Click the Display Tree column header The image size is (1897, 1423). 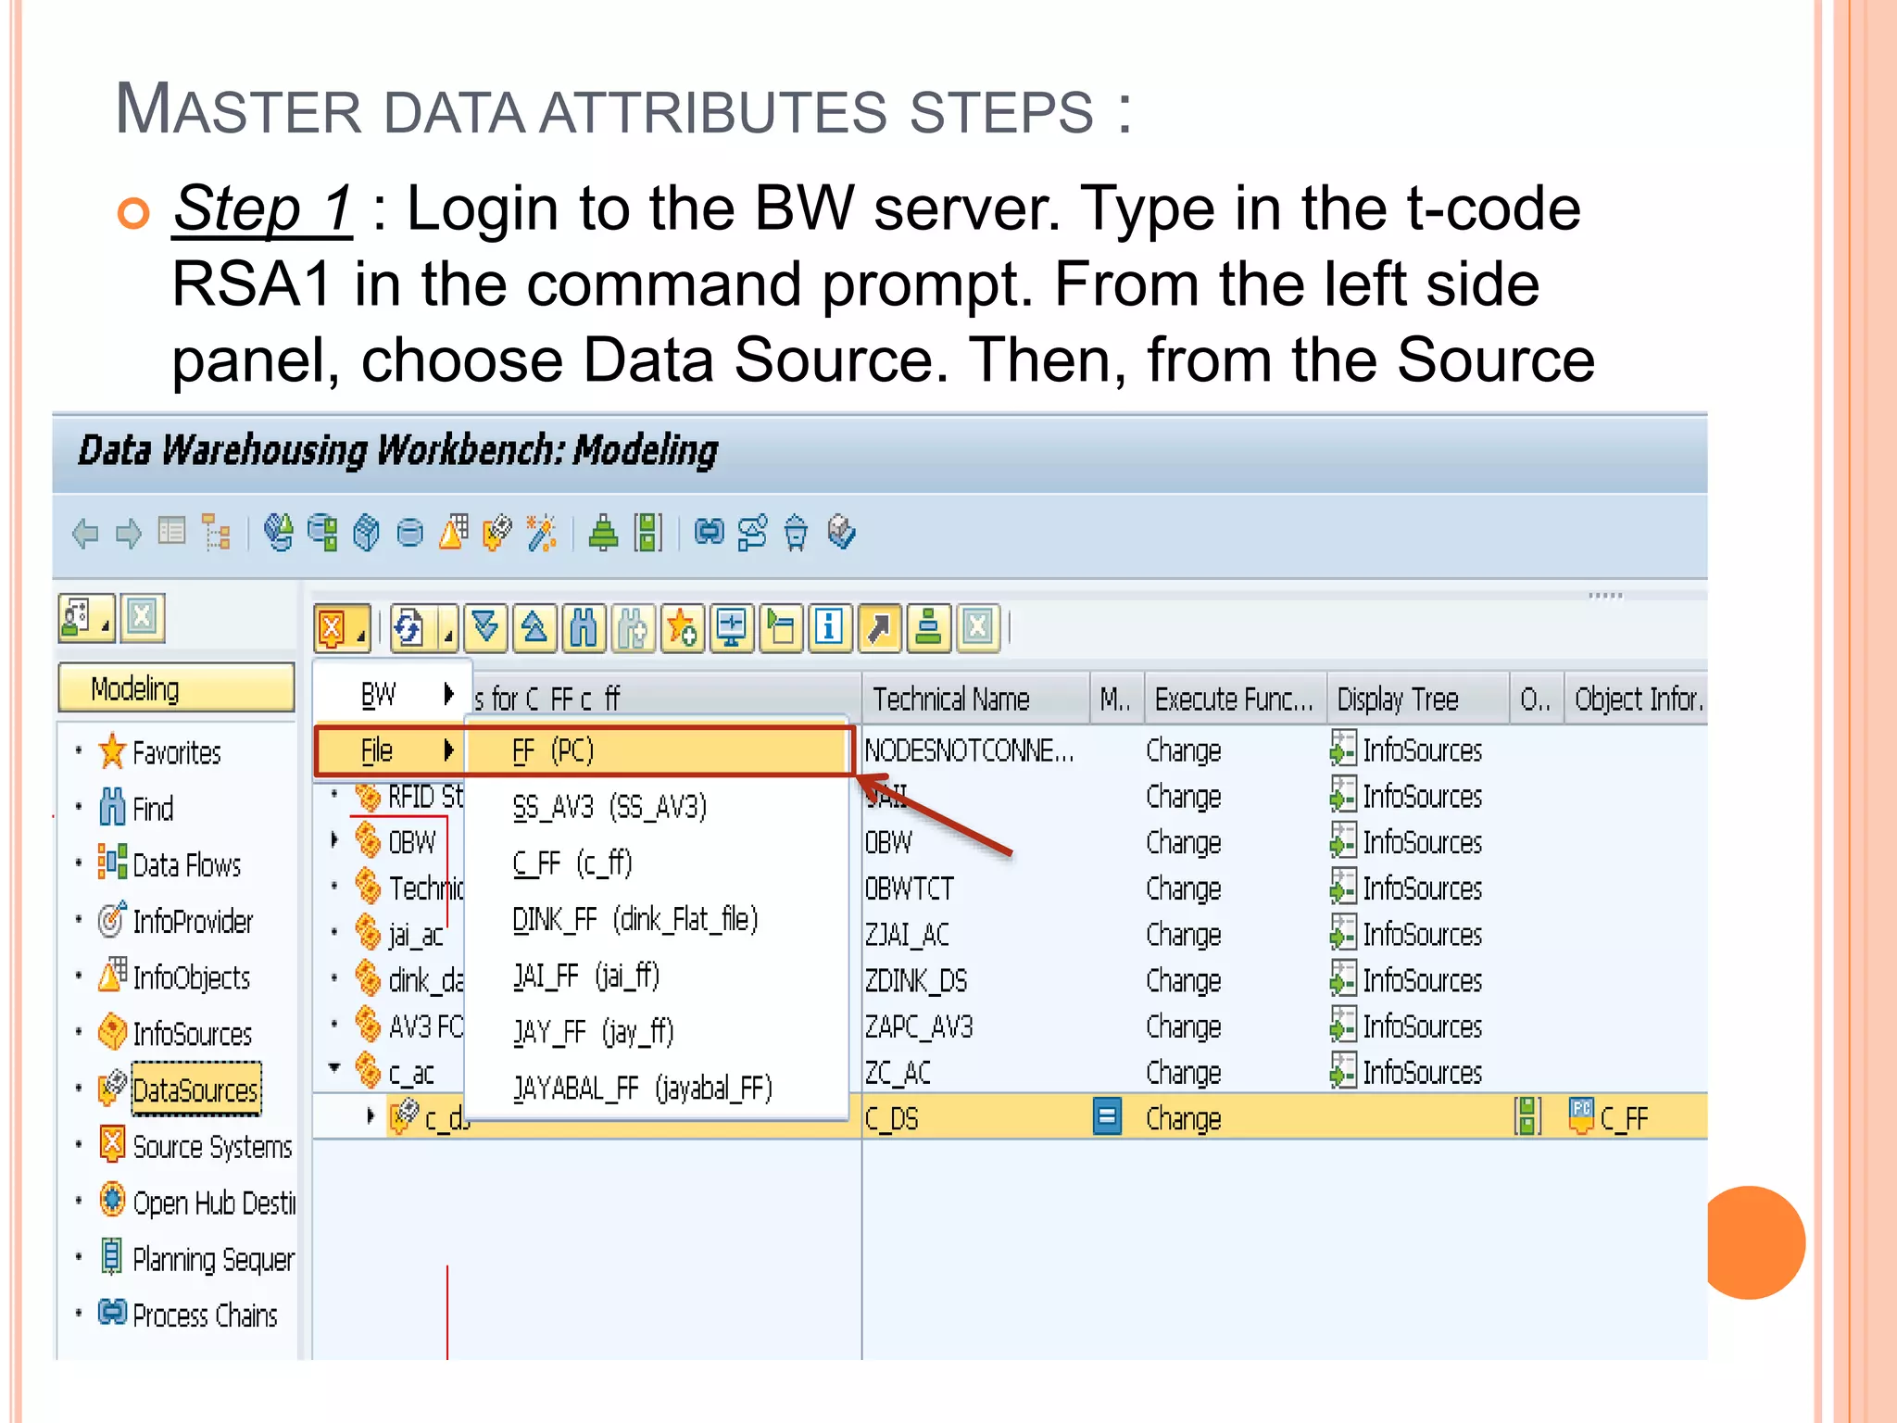click(x=1417, y=699)
